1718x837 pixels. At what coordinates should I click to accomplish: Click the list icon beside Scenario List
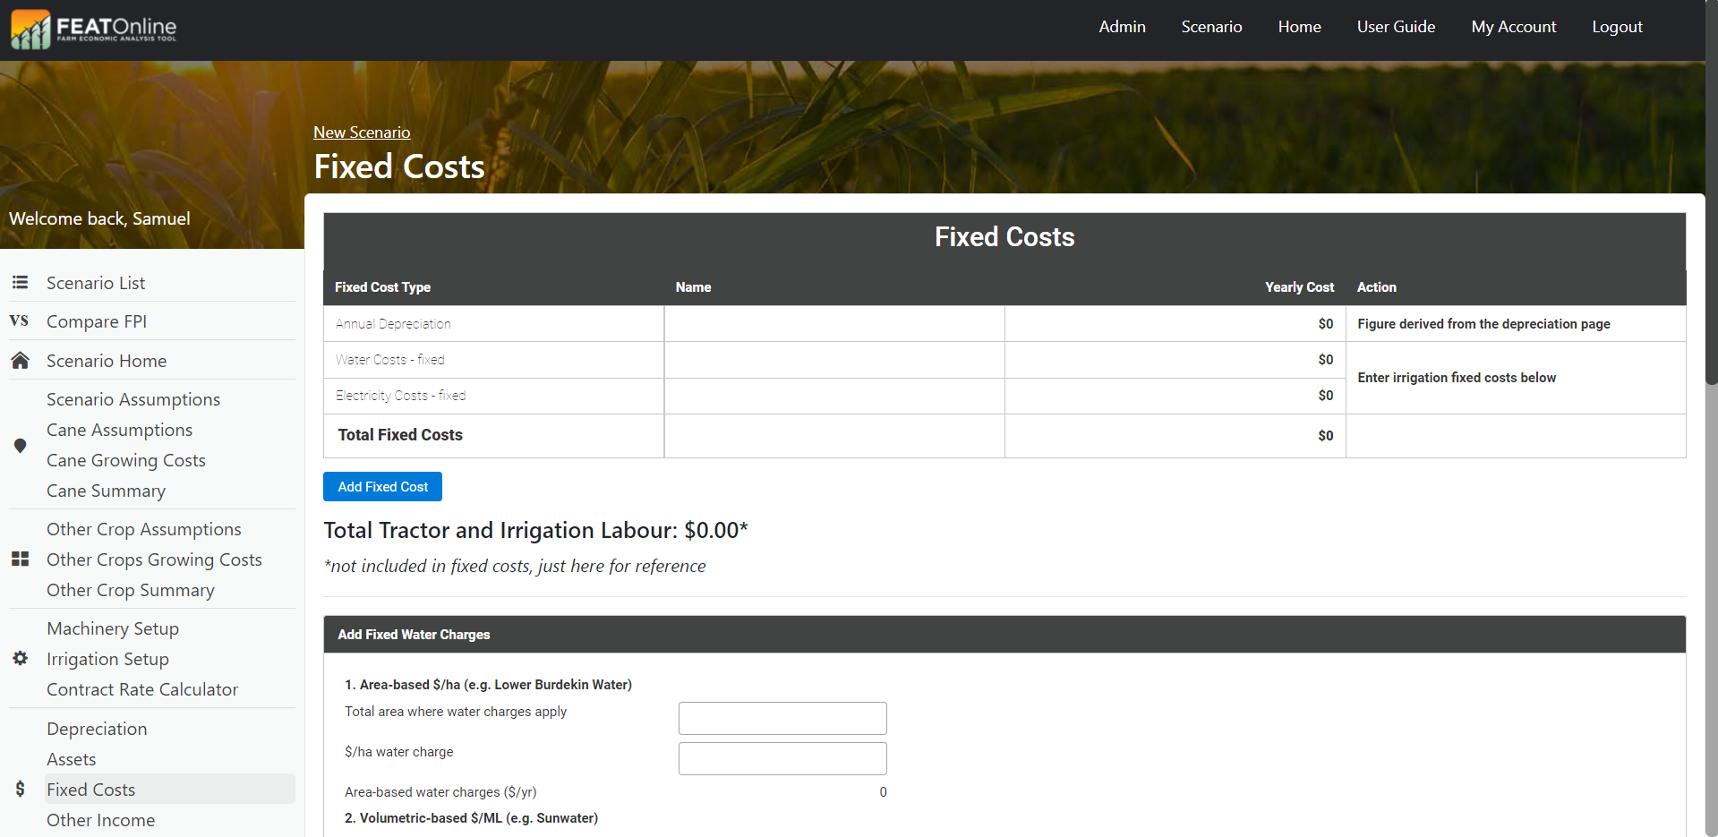click(x=20, y=283)
